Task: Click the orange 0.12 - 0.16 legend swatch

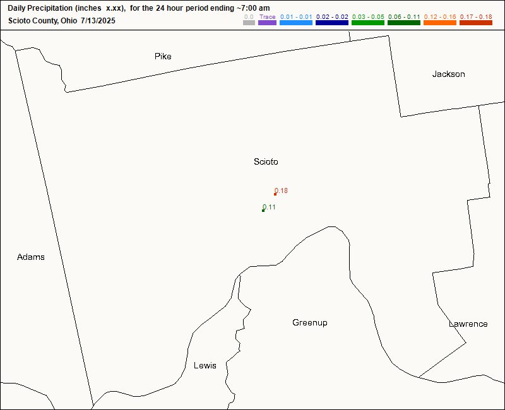Action: click(440, 23)
